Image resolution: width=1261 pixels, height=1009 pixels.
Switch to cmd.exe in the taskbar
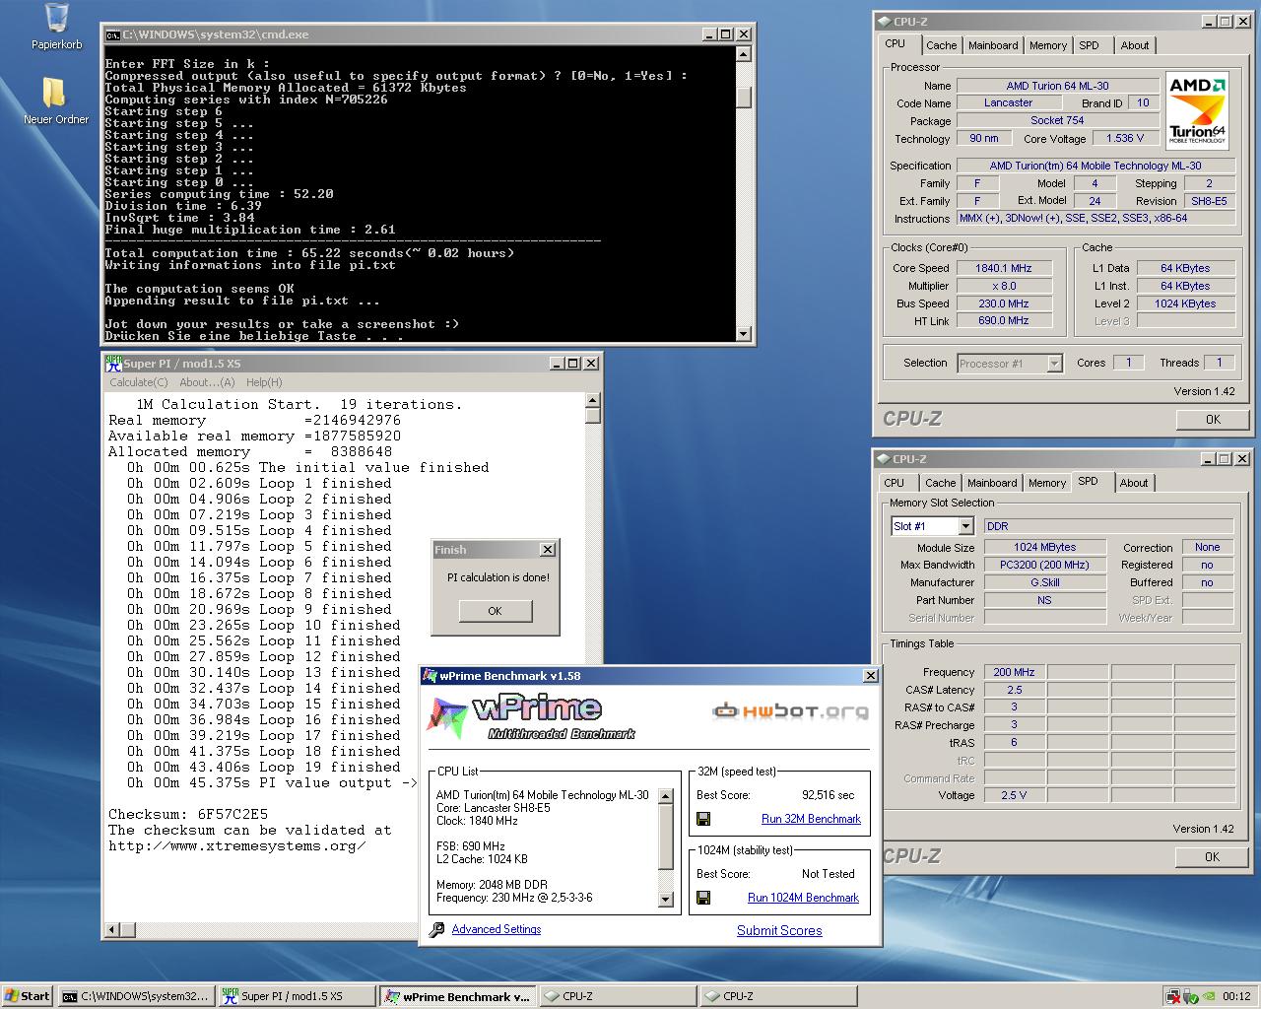135,996
